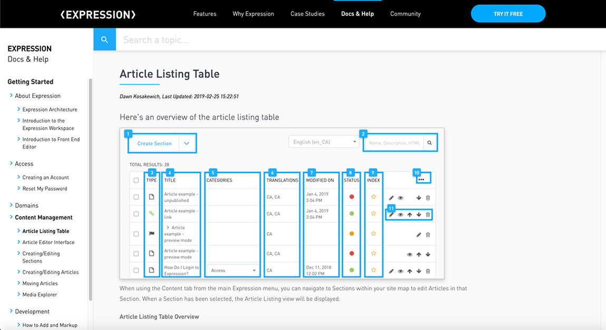Click the TRY IT FREE button
The width and height of the screenshot is (606, 330).
tap(507, 13)
